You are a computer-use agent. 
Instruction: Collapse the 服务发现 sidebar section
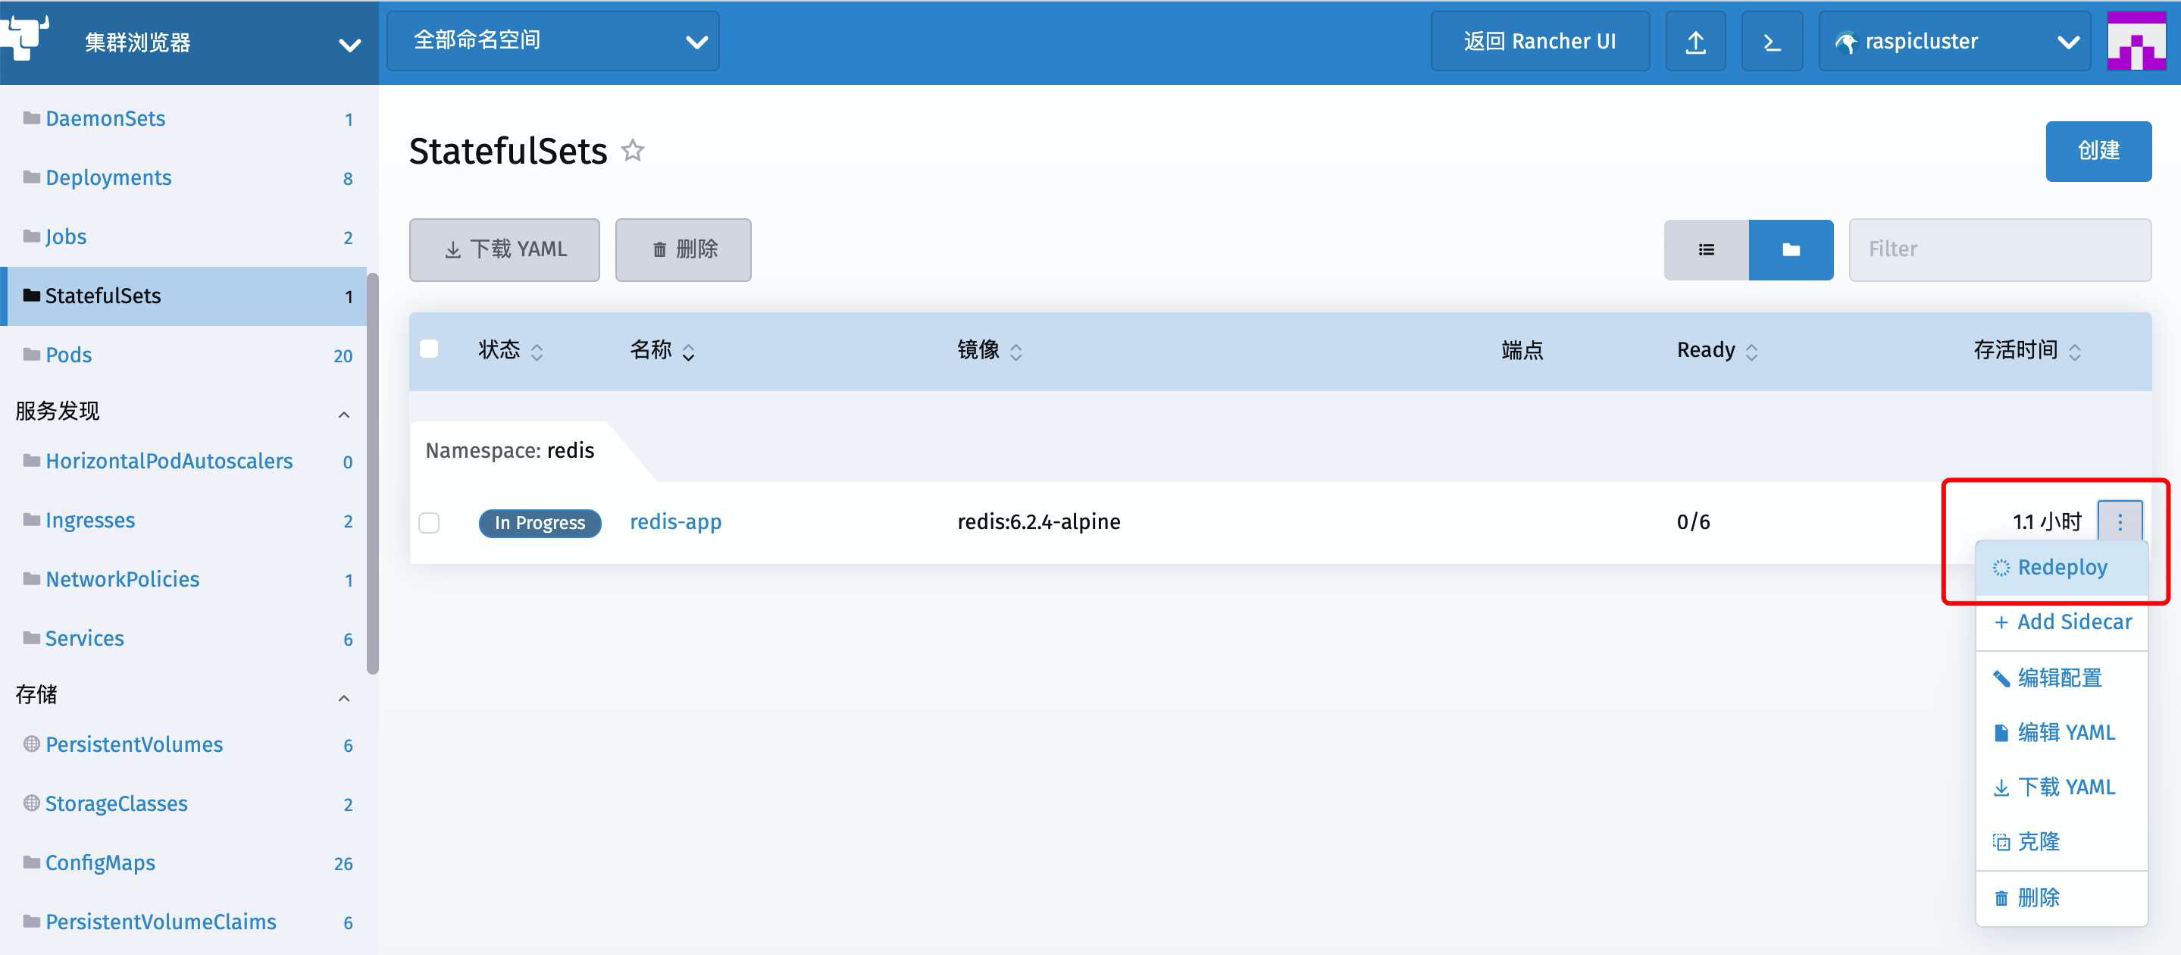344,414
